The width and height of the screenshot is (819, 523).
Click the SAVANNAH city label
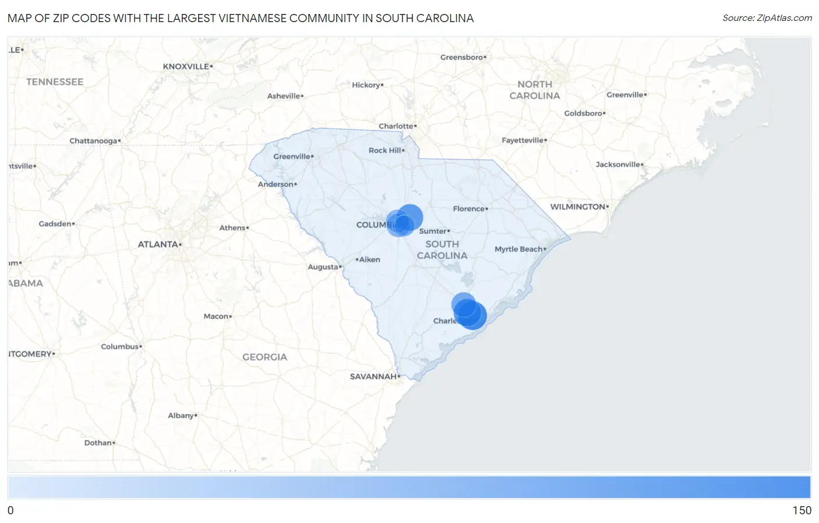point(373,376)
